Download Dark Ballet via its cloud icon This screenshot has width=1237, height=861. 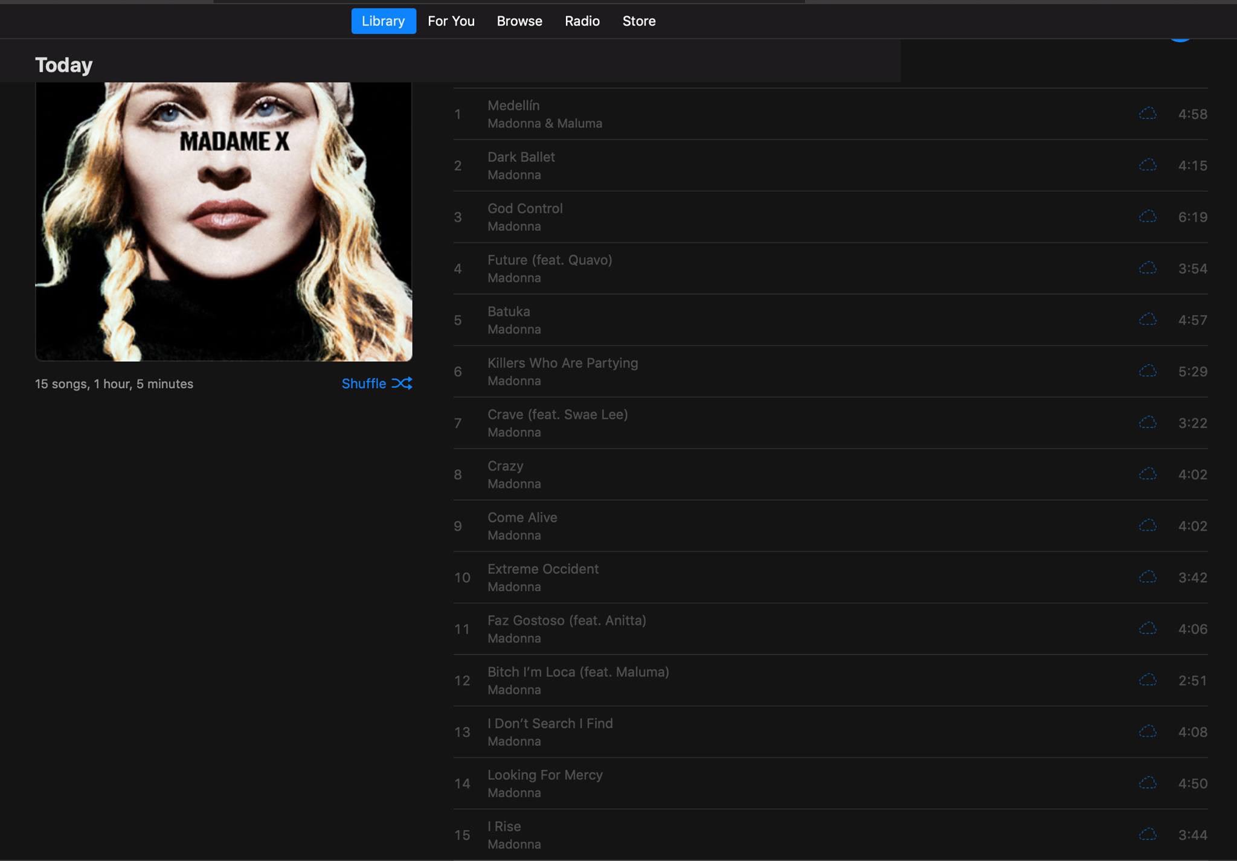click(x=1148, y=165)
